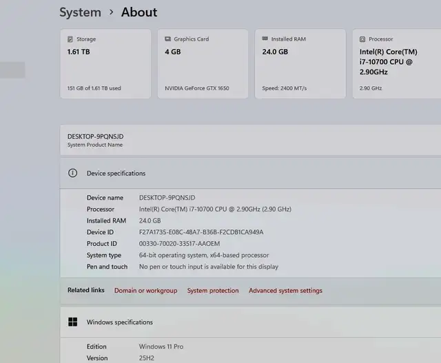Select Product ID 00330-70020-33517-AAOEM

179,244
